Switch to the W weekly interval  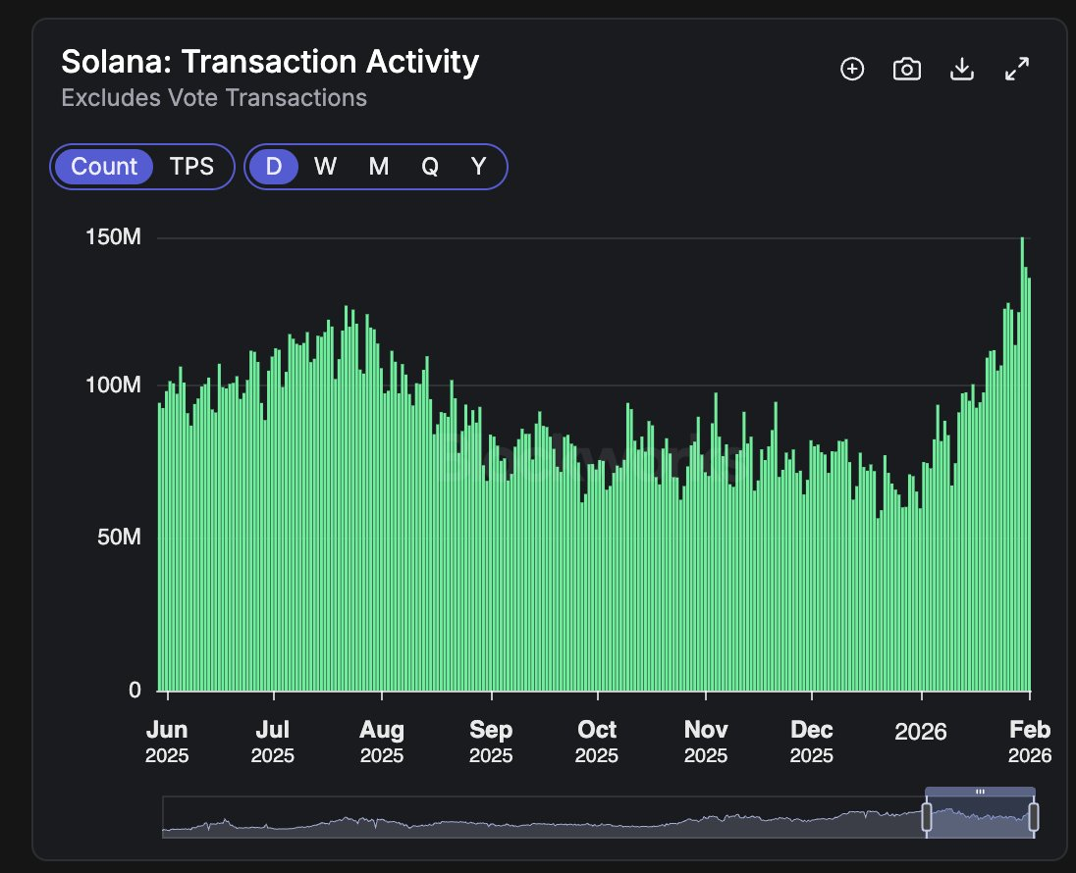click(325, 166)
